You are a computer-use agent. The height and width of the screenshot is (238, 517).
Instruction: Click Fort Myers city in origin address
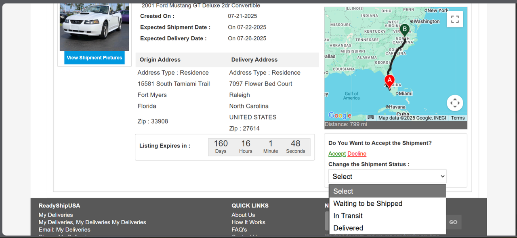pyautogui.click(x=152, y=95)
